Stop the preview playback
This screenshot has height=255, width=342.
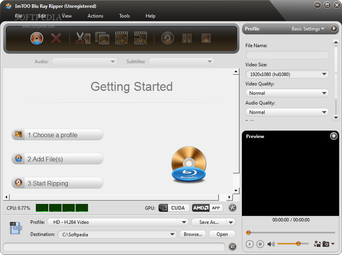260,244
